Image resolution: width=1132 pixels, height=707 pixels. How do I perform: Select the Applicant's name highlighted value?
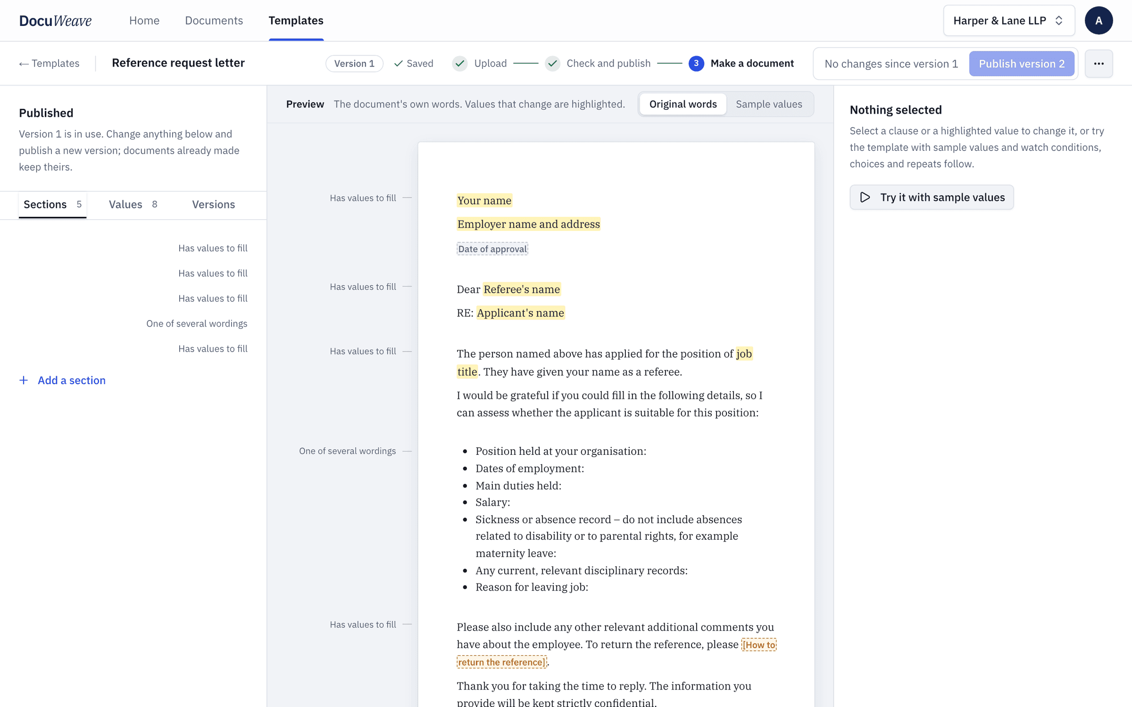click(520, 313)
